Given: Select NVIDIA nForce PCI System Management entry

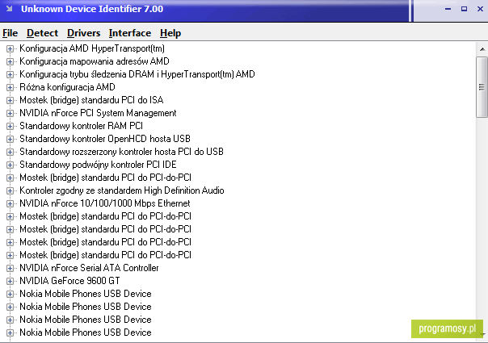Looking at the screenshot, I should [x=98, y=113].
